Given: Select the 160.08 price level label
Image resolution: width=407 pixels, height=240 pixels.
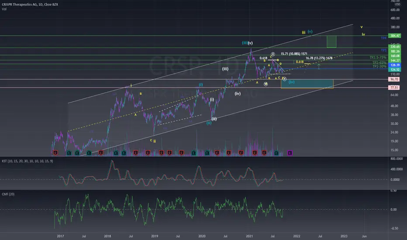Looking at the screenshot, I should pos(394,56).
